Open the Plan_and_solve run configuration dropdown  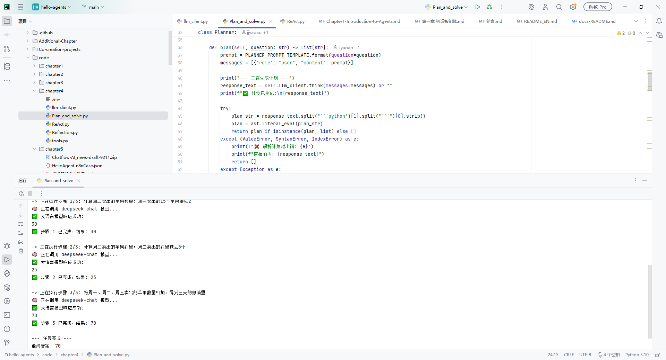click(x=447, y=7)
